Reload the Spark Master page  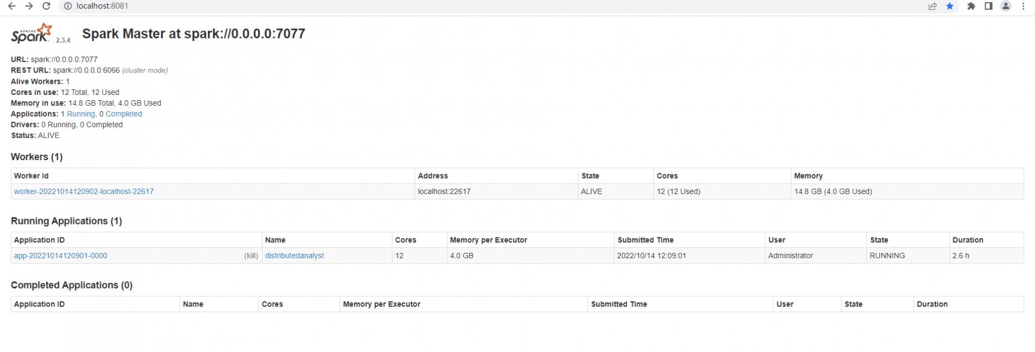click(46, 6)
